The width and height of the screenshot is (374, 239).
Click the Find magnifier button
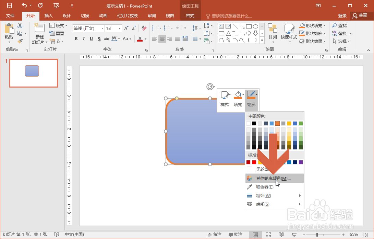coord(340,25)
